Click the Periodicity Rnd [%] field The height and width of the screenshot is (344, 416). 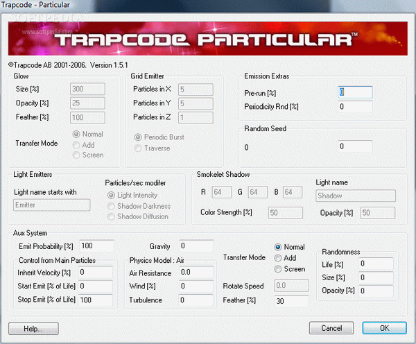[x=355, y=107]
